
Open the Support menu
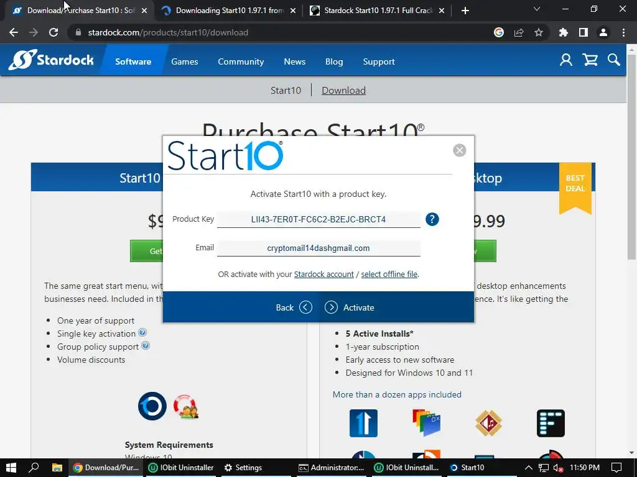click(x=379, y=61)
